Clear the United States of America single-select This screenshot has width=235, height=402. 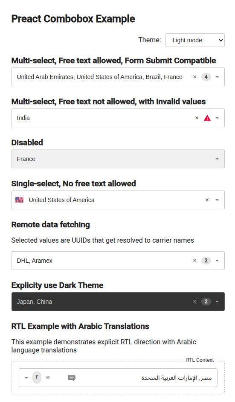coord(207,200)
